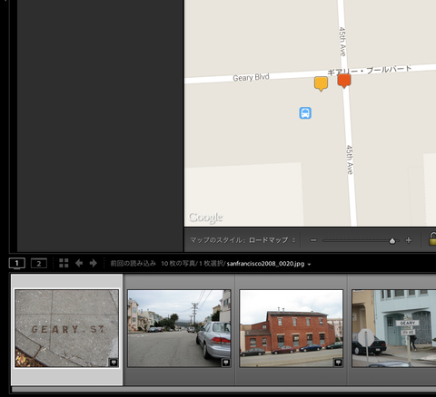Image resolution: width=436 pixels, height=397 pixels.
Task: Go forward with the right arrow icon
Action: coord(94,263)
